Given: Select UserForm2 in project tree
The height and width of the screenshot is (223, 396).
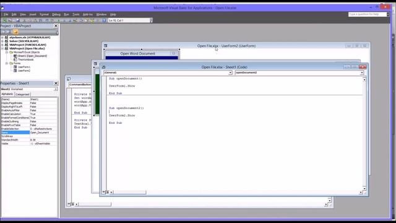Looking at the screenshot, I should (24, 71).
